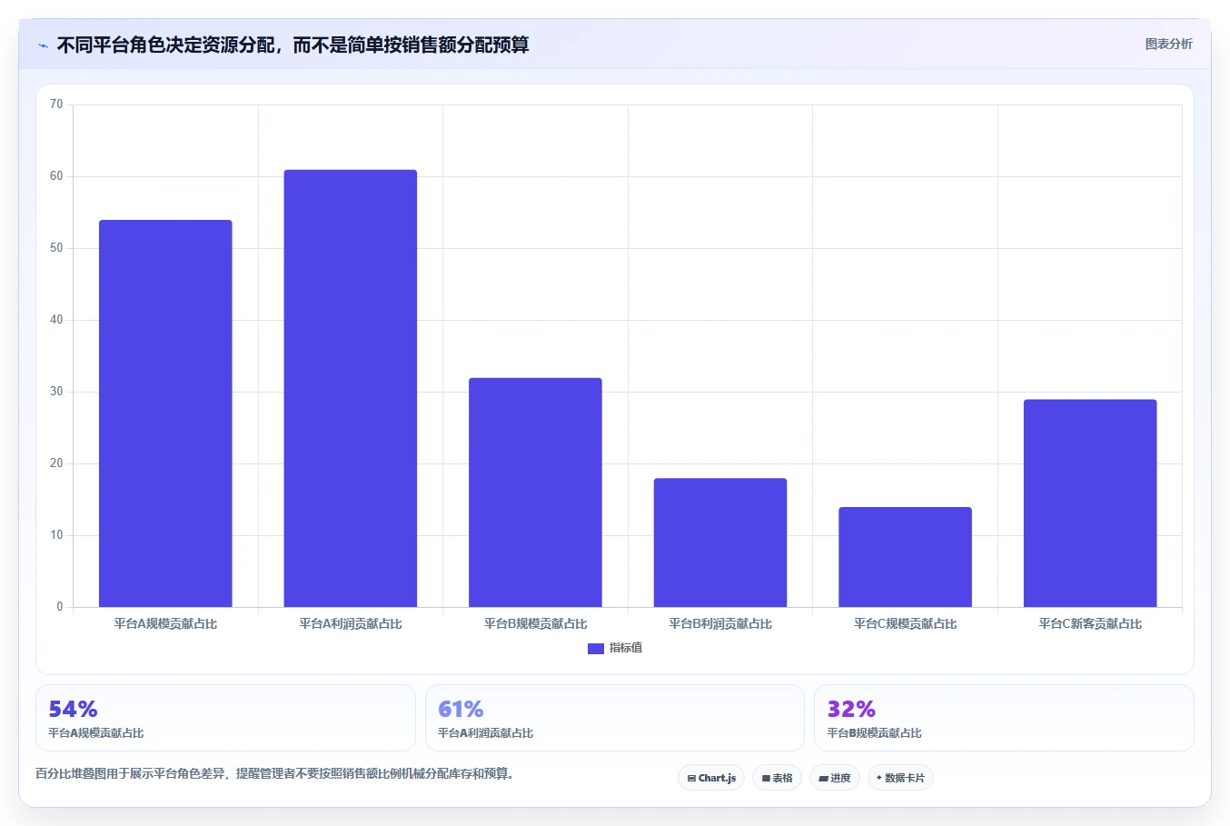The width and height of the screenshot is (1230, 826).
Task: Toggle the 指标值 legend item
Action: pyautogui.click(x=615, y=648)
